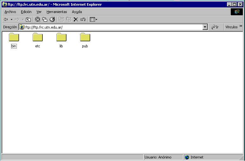Image resolution: width=245 pixels, height=161 pixels.
Task: Click the Vínculos links toolbar label
Action: pyautogui.click(x=231, y=27)
